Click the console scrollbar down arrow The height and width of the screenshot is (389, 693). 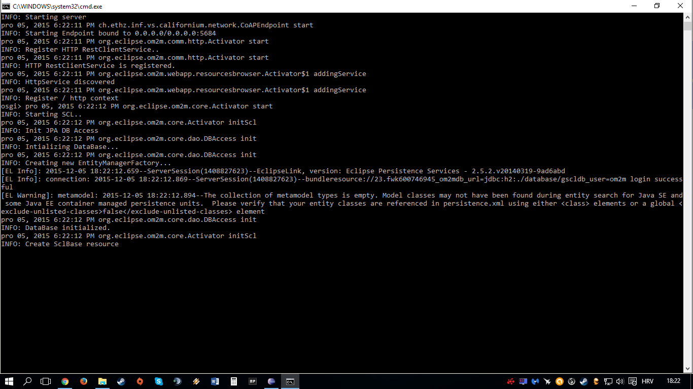point(687,369)
